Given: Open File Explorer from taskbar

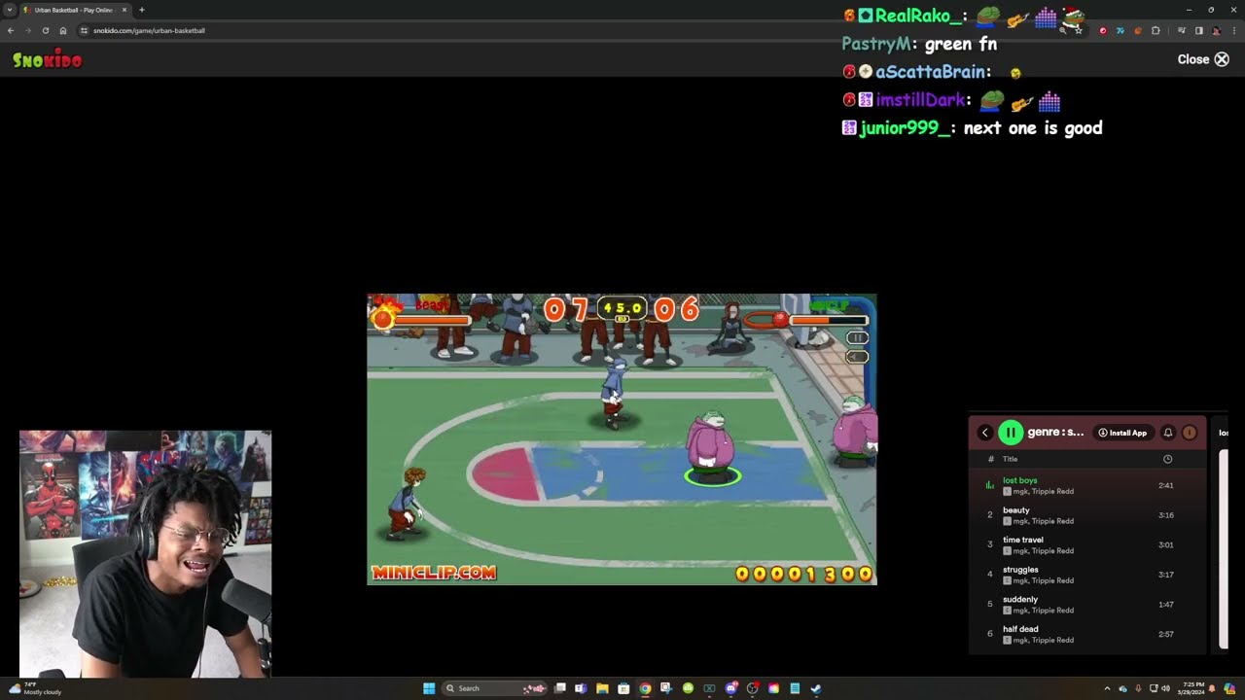Looking at the screenshot, I should (602, 688).
